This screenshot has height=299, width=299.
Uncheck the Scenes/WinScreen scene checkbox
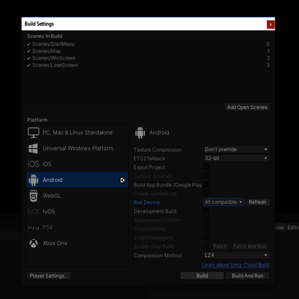click(29, 58)
